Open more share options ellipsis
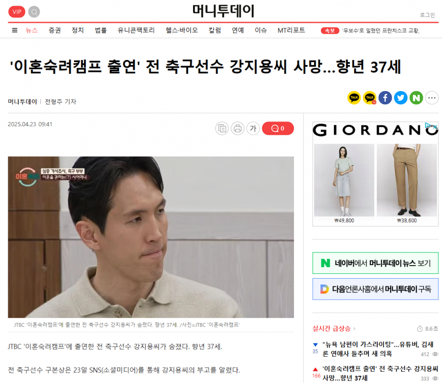The width and height of the screenshot is (442, 383). 432,98
